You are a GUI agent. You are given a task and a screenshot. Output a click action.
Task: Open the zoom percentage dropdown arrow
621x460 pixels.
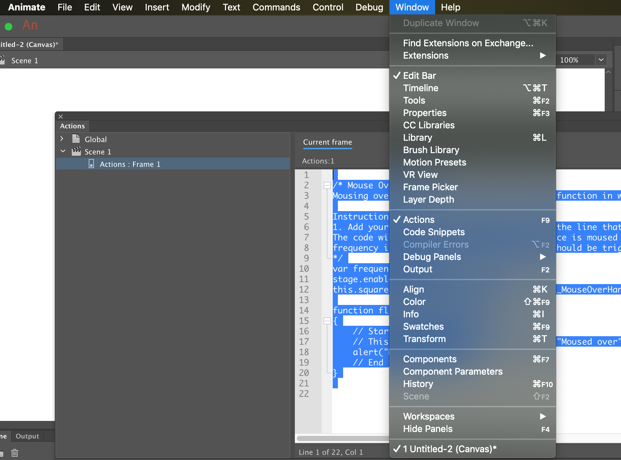click(x=601, y=60)
